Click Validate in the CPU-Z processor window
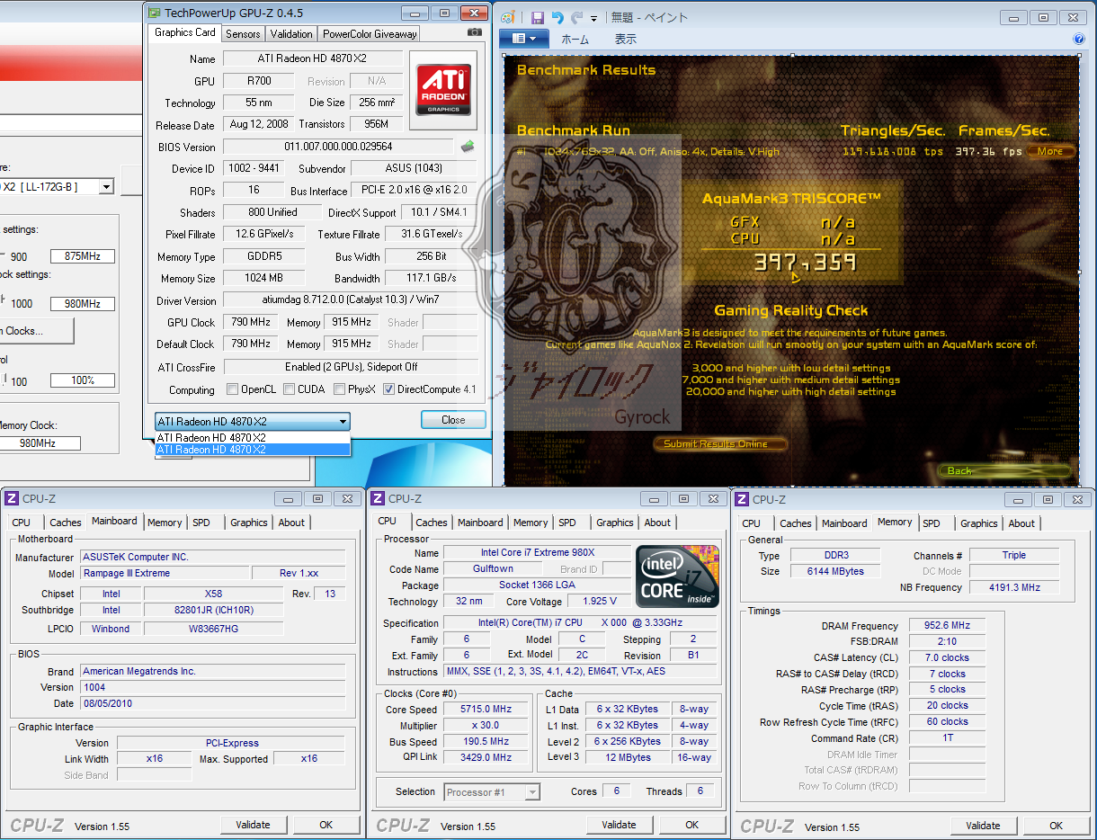 coord(619,825)
